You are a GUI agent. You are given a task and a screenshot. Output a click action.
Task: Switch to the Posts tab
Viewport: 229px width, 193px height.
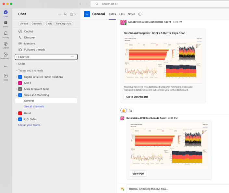click(x=112, y=14)
